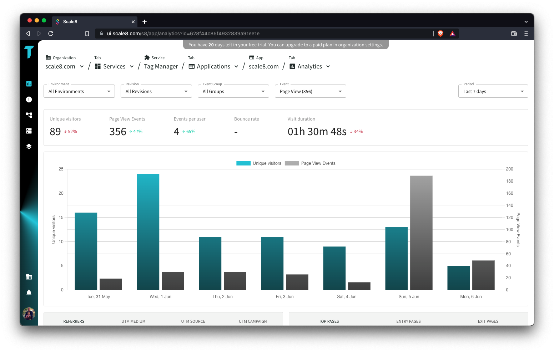
Task: Open the Environment filter dropdown
Action: 79,91
